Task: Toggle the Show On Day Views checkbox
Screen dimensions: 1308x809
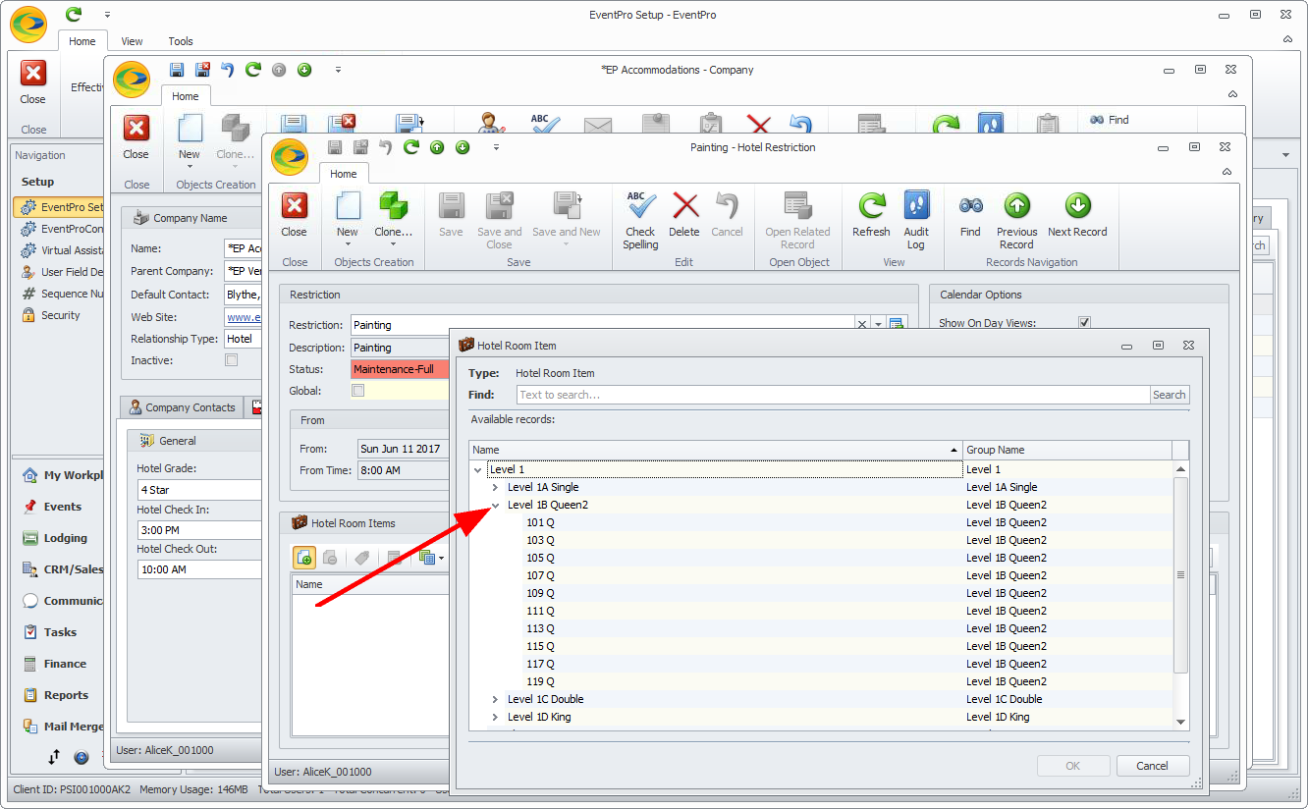Action: click(1085, 322)
